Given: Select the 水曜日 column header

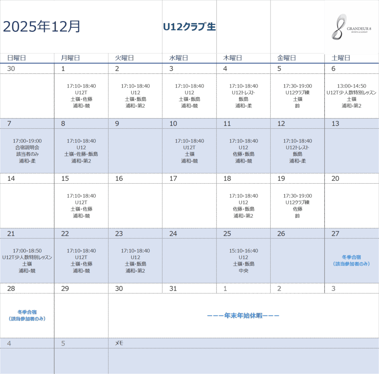Looking at the screenshot, I should pyautogui.click(x=178, y=58).
